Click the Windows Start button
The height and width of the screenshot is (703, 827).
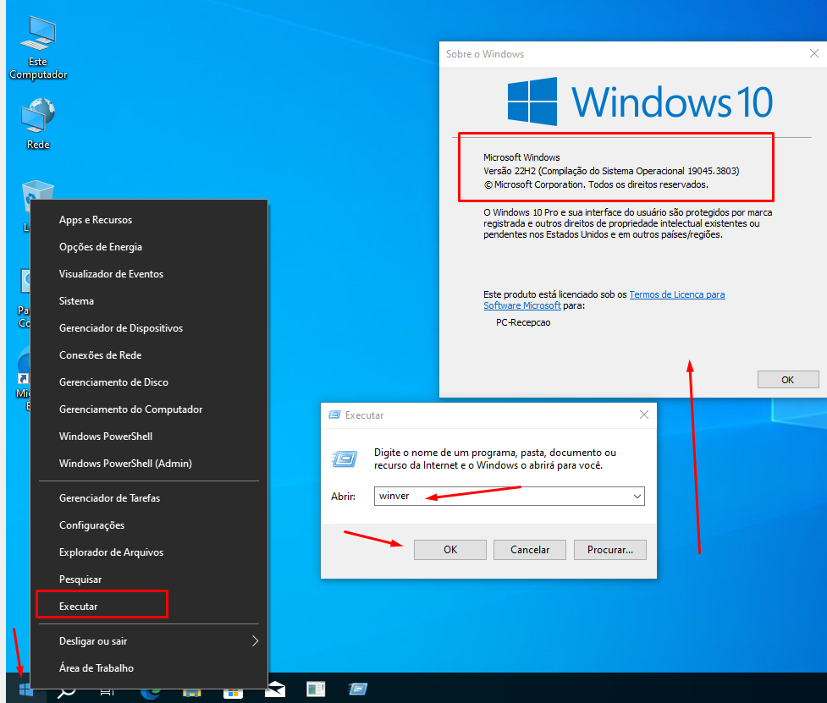[25, 689]
